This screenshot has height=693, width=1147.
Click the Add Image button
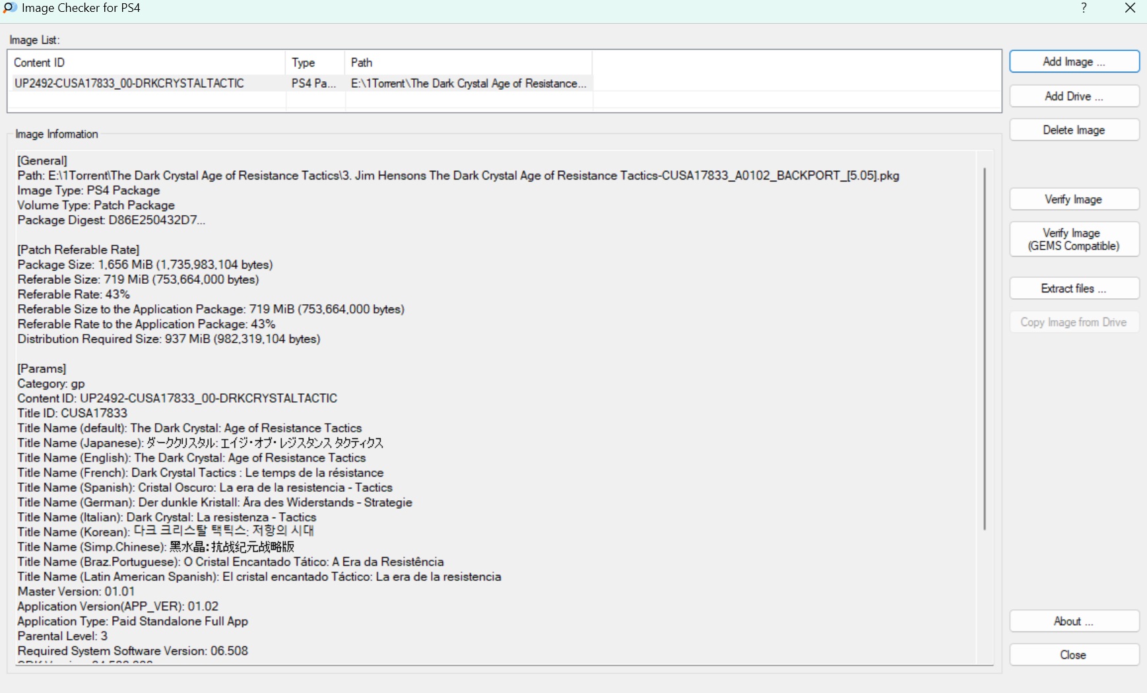(1074, 61)
